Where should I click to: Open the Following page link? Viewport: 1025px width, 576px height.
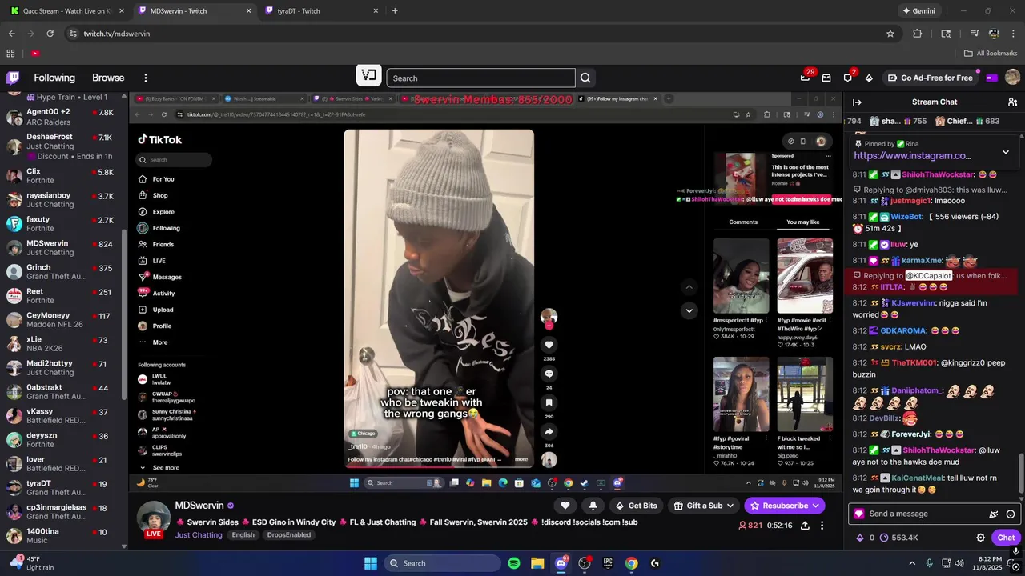click(54, 78)
